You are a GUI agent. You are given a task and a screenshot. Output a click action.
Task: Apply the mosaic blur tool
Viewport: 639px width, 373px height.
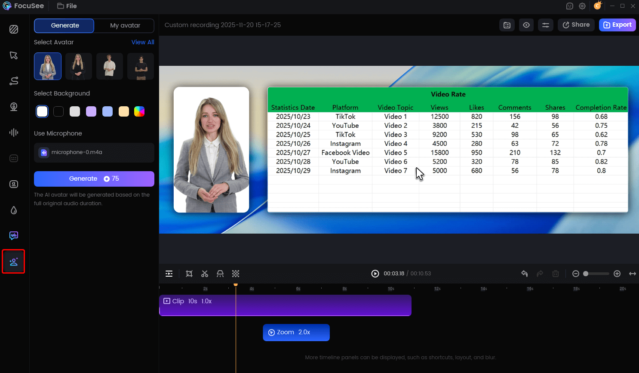(x=236, y=274)
